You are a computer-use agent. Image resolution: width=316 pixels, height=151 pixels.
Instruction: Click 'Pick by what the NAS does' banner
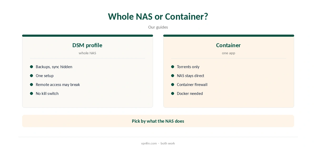pyautogui.click(x=158, y=121)
